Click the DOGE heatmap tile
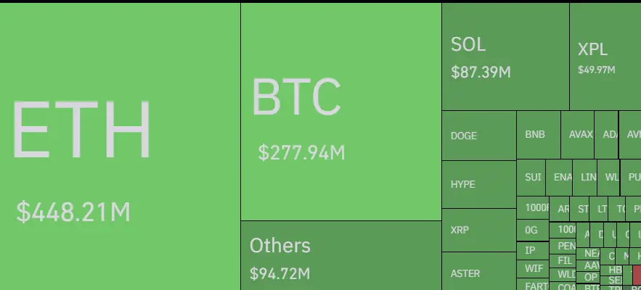 click(x=478, y=136)
